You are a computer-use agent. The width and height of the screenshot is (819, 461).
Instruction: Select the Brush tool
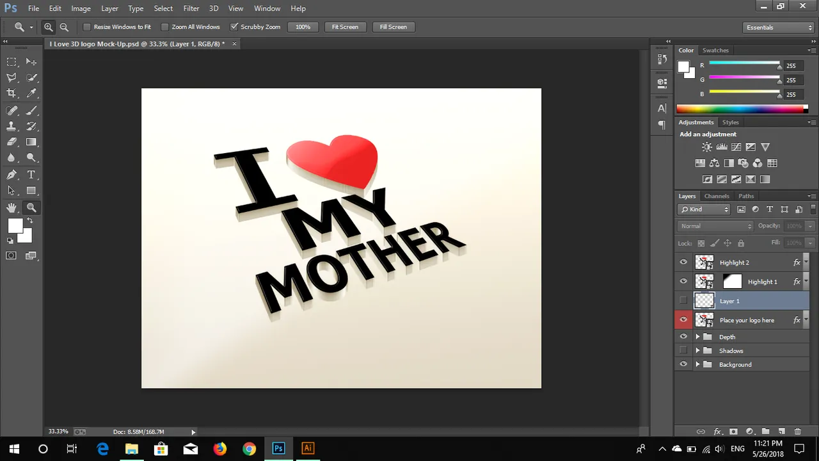click(31, 110)
